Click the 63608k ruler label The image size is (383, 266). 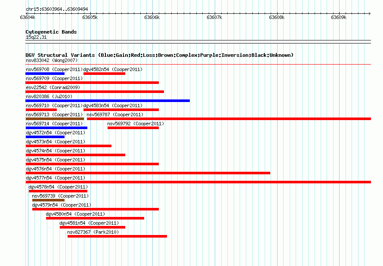tap(277, 17)
